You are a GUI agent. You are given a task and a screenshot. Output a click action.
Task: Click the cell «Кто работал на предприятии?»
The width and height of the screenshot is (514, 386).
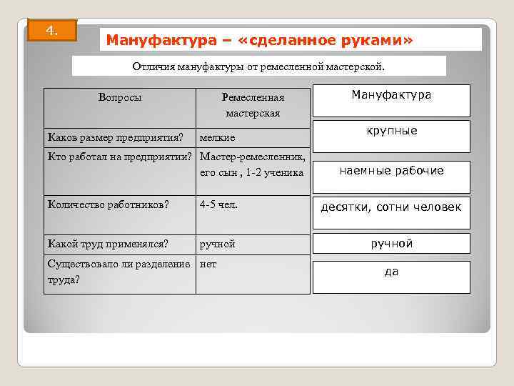point(120,172)
